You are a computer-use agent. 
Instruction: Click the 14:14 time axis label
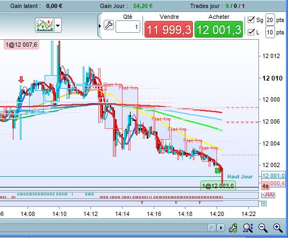pos(122,214)
